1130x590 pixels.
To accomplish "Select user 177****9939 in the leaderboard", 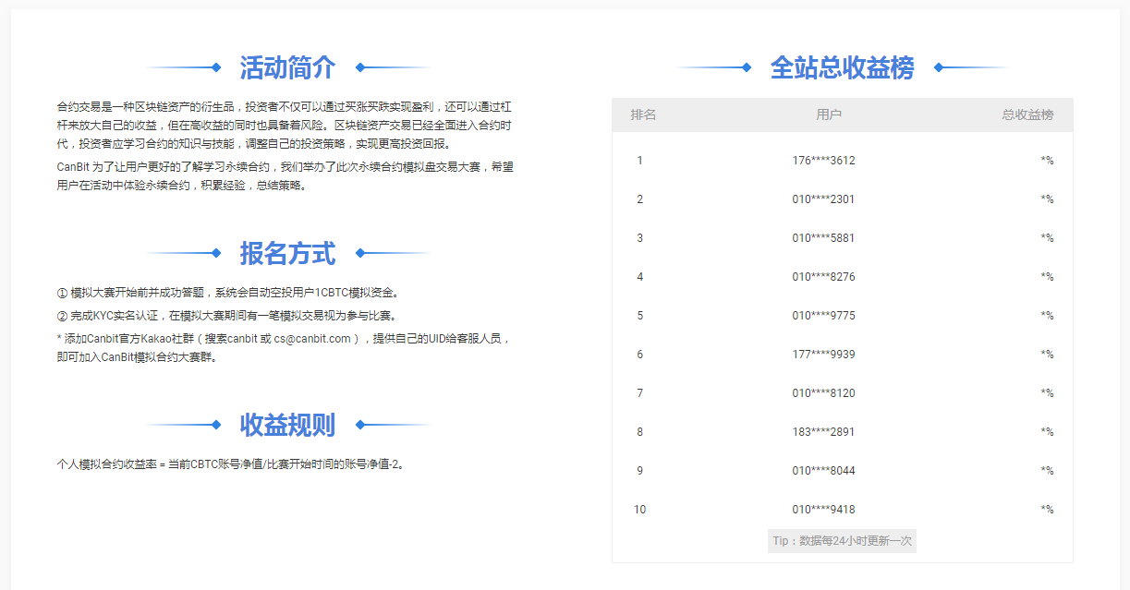I will [x=823, y=355].
